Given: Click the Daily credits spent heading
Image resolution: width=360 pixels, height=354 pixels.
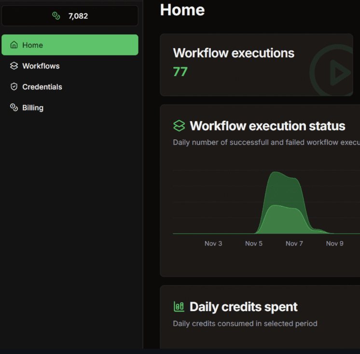Looking at the screenshot, I should [x=243, y=307].
